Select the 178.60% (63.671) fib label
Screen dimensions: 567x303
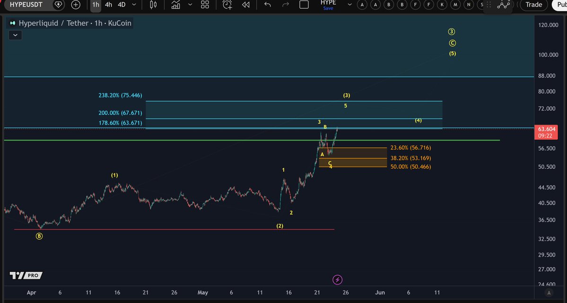[120, 123]
